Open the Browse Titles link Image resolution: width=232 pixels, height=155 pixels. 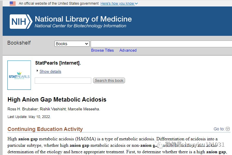(102, 50)
